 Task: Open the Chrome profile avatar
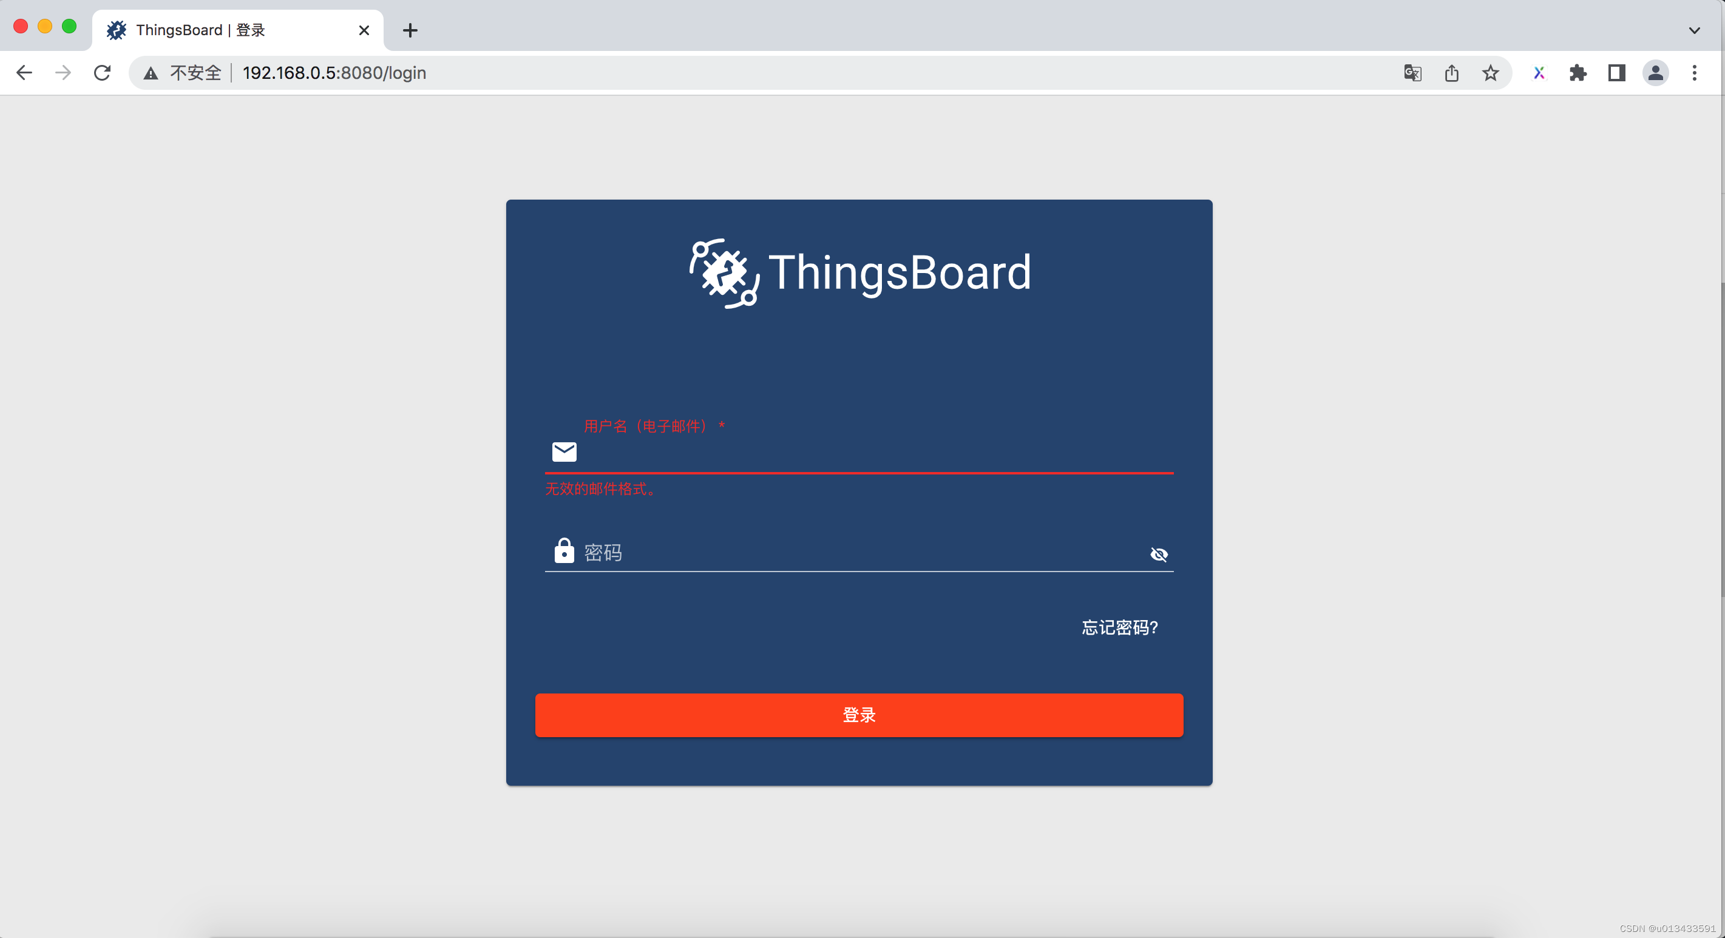[1655, 72]
